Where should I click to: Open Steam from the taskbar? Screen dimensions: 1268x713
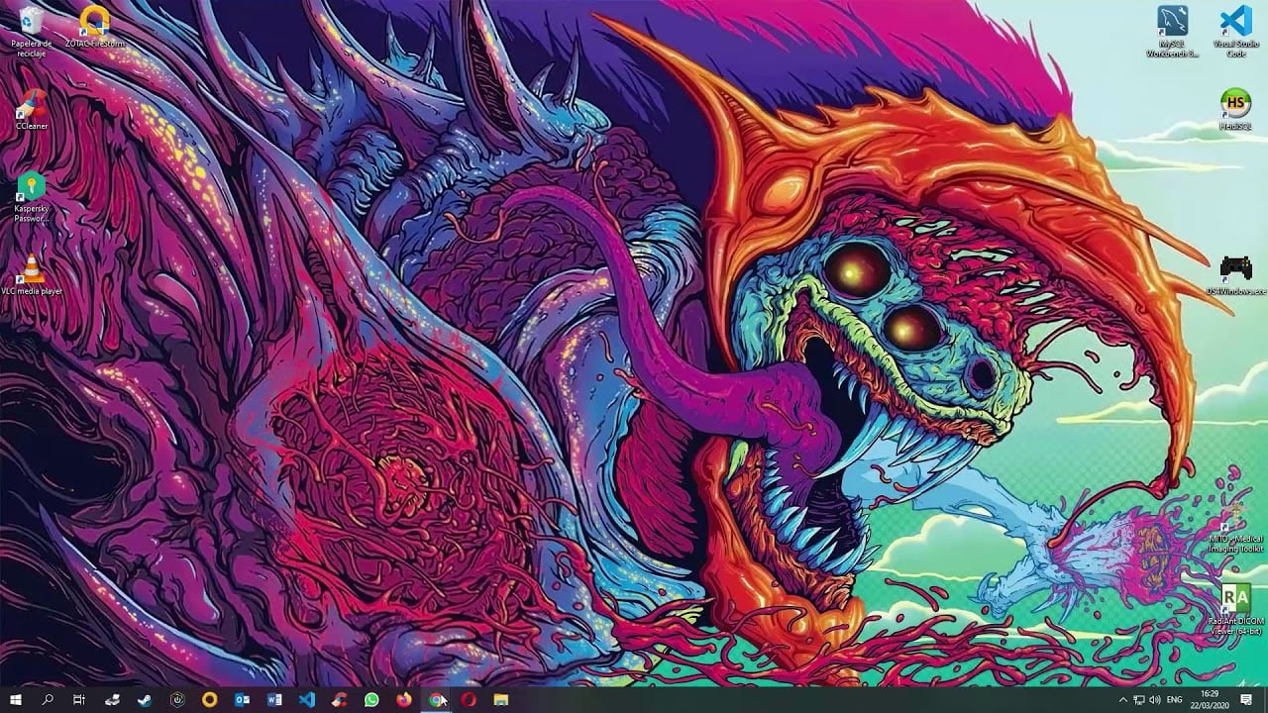click(145, 699)
